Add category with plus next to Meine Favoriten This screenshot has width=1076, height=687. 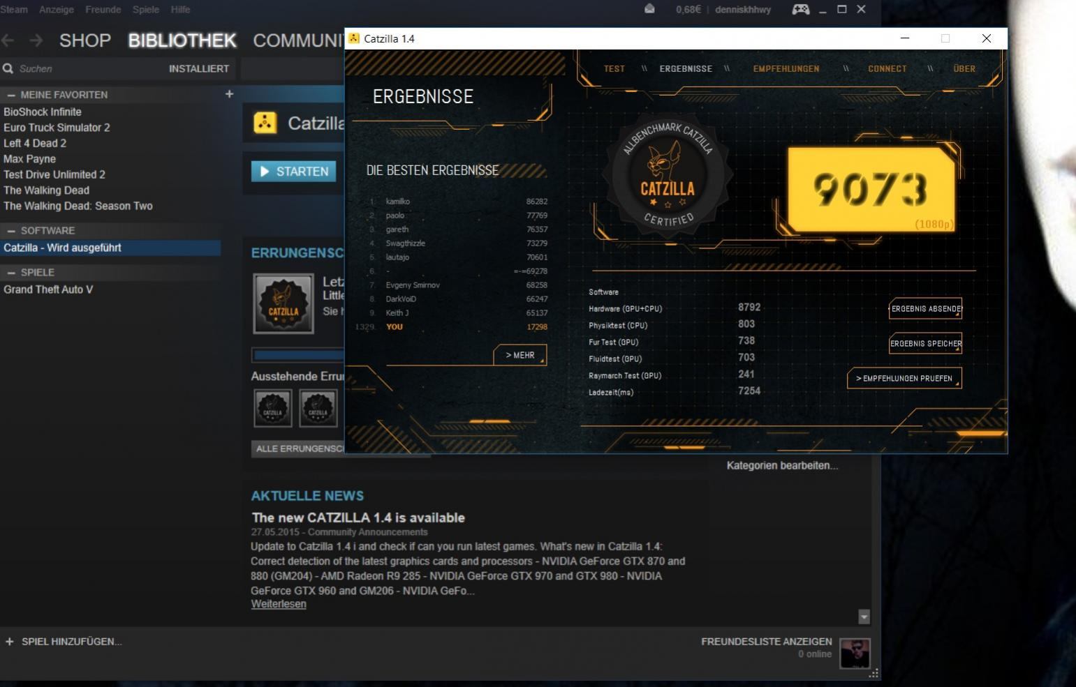coord(229,94)
